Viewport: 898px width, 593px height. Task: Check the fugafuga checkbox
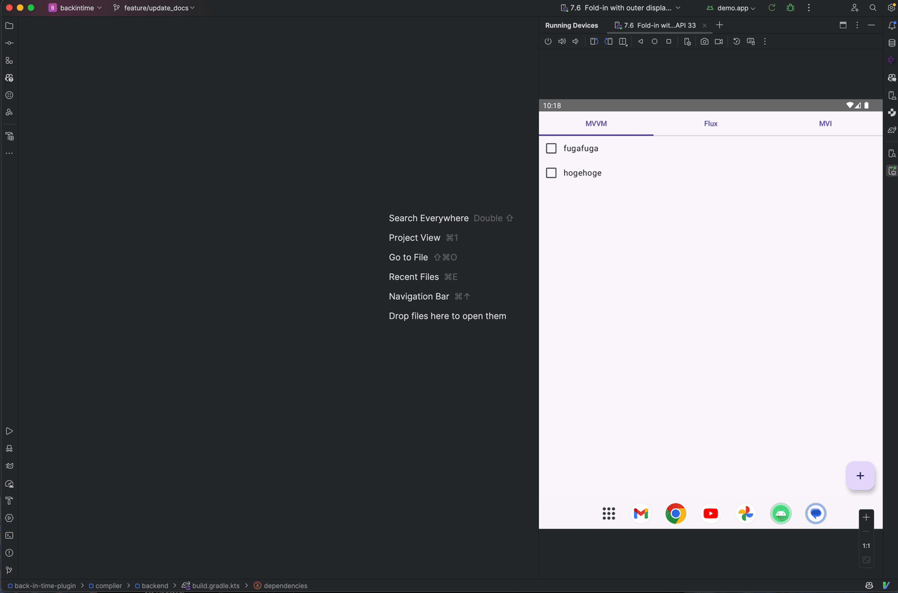pyautogui.click(x=551, y=148)
